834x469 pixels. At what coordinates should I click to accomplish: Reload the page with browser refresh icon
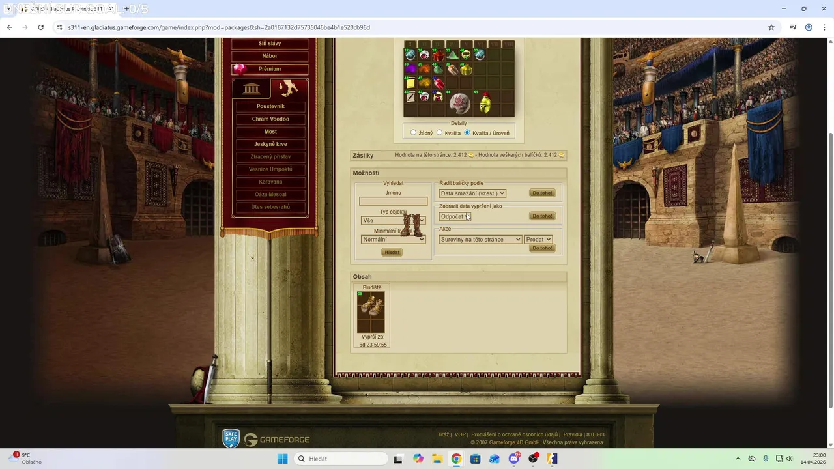tap(40, 27)
